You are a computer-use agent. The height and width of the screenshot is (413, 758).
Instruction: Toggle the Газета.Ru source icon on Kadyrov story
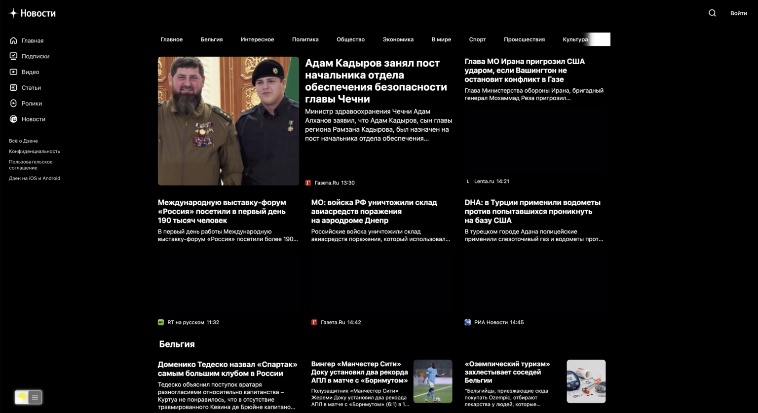tap(309, 182)
